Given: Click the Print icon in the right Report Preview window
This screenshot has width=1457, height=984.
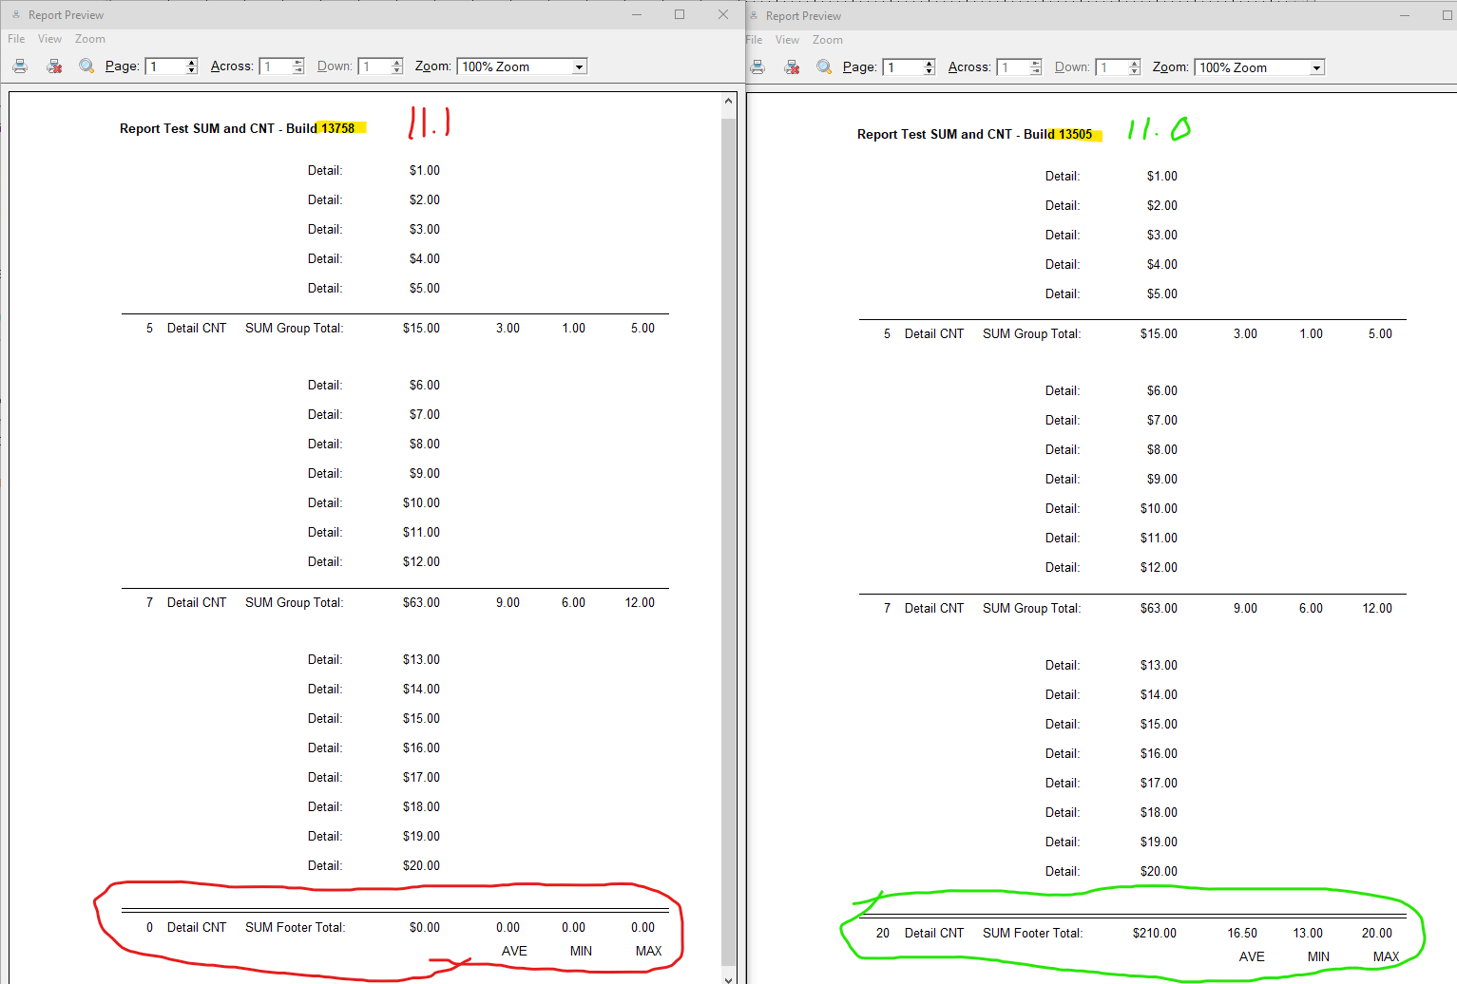Looking at the screenshot, I should tap(757, 66).
